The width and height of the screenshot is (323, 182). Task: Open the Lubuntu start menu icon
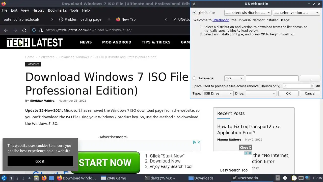coord(4,178)
